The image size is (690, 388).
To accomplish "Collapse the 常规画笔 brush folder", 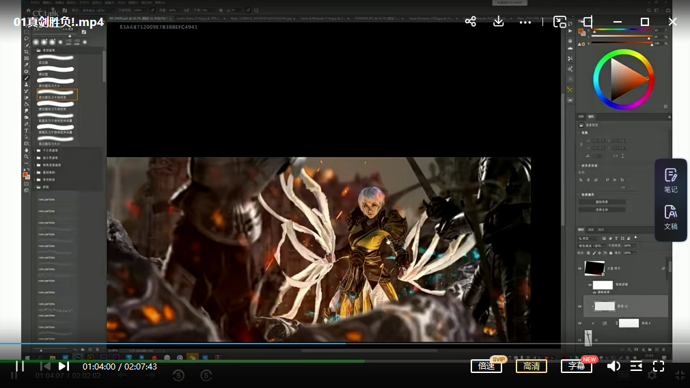I will tap(36, 50).
